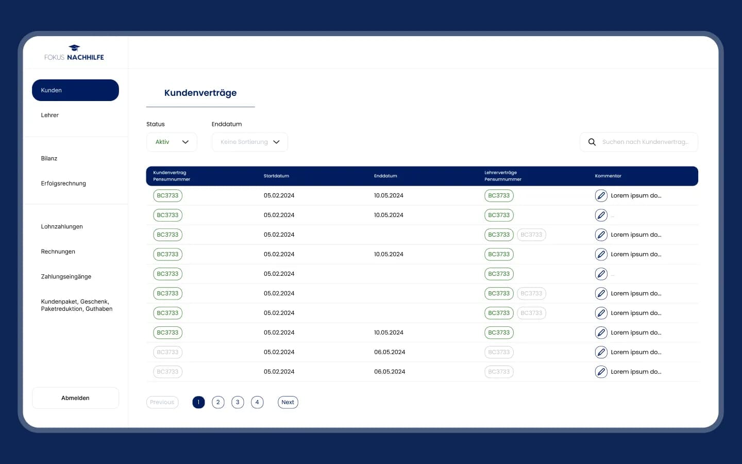Open Kundenpaket, Geschenk, Paketreduktion, Guthaben
Screen dimensions: 742x464
coord(77,305)
